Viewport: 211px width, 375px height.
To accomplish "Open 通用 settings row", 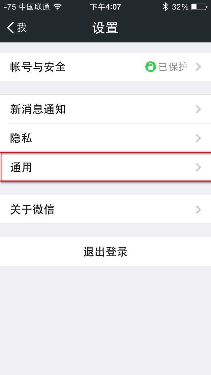I will click(105, 167).
